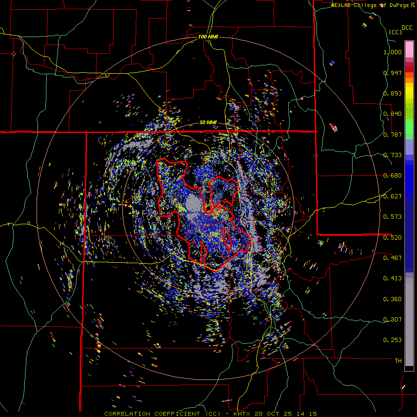This screenshot has width=417, height=417.
Task: Select the 0.680 scale value
Action: tap(392, 176)
